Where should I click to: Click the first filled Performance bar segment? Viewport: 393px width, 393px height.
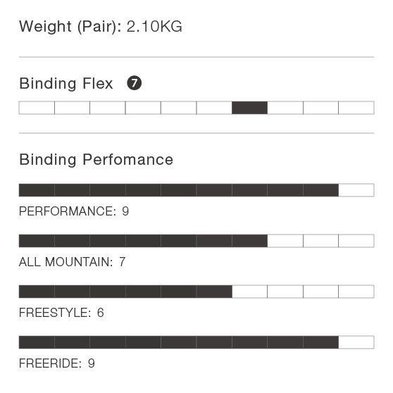pos(37,190)
